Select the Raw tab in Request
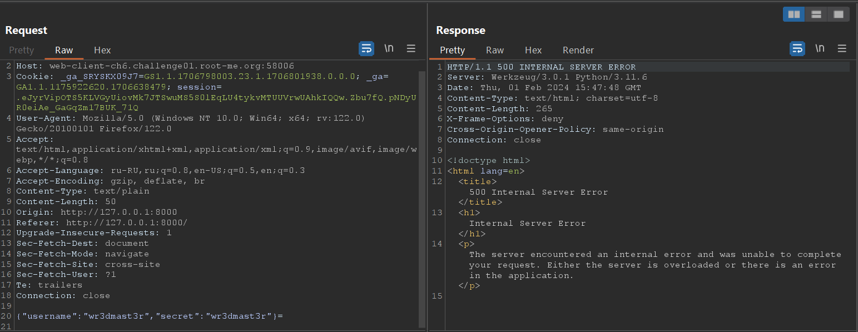The height and width of the screenshot is (332, 858). (x=64, y=50)
